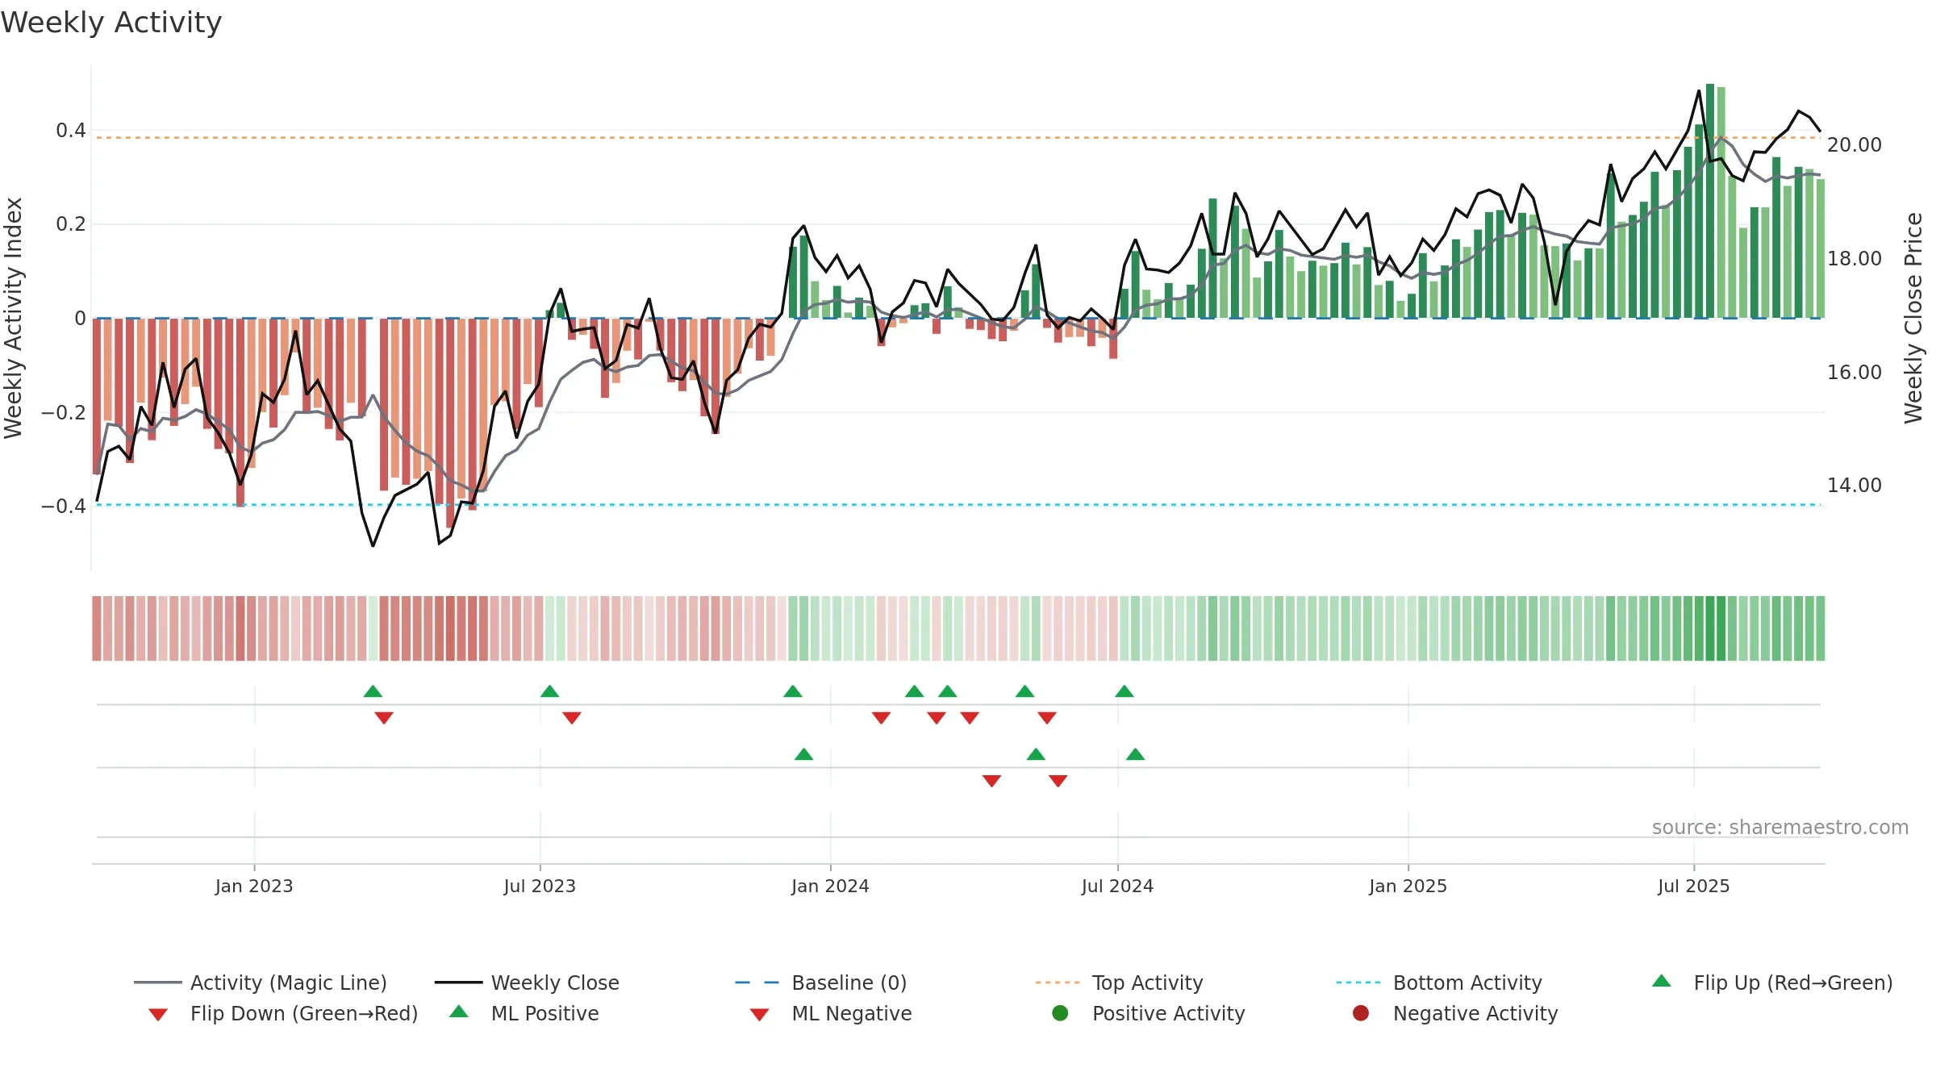Image resolution: width=1936 pixels, height=1089 pixels.
Task: Click first ML Negative triangle in 2024
Action: [x=991, y=781]
